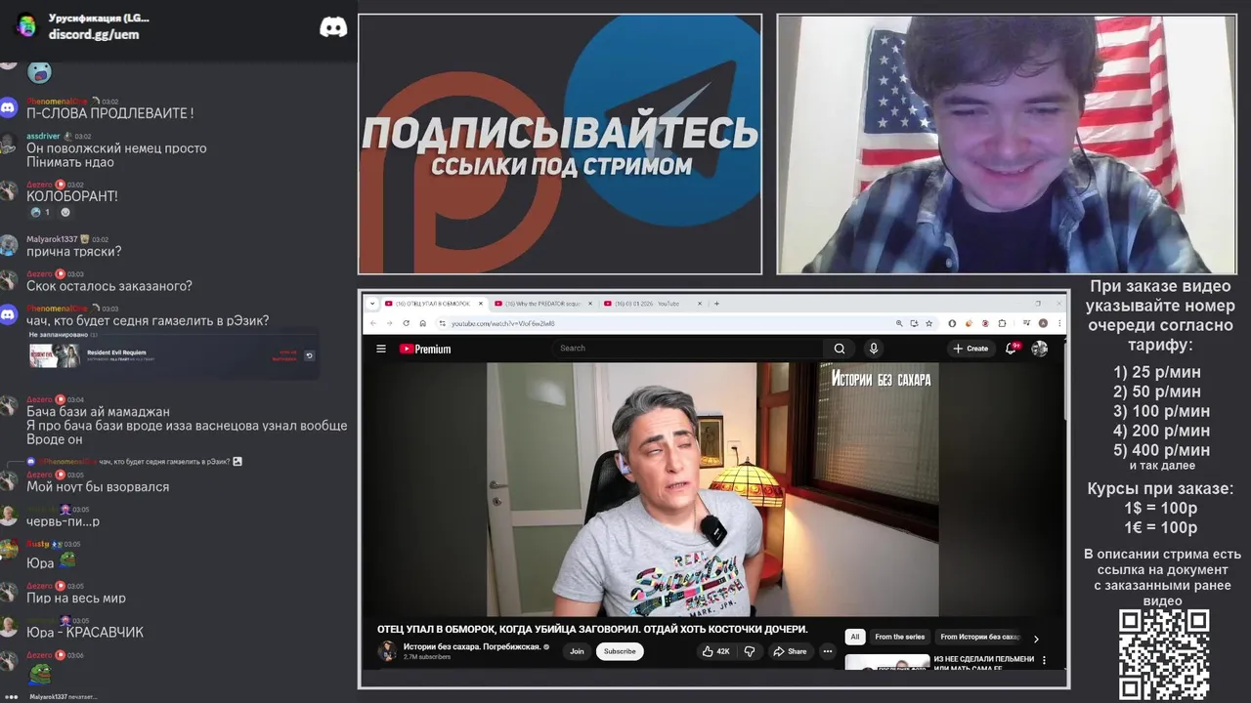The height and width of the screenshot is (703, 1251).
Task: Bookmark the page with star icon
Action: click(928, 323)
